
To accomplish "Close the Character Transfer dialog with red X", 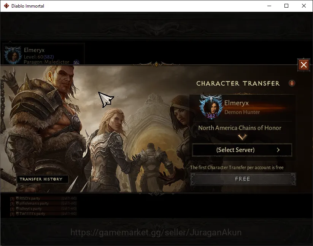I will (x=303, y=65).
